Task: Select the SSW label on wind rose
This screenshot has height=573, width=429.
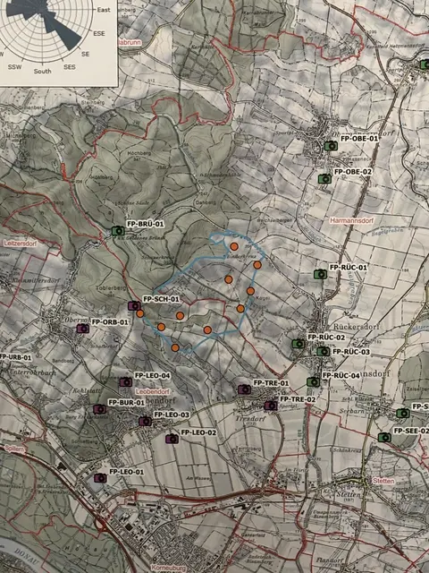Action: [14, 67]
